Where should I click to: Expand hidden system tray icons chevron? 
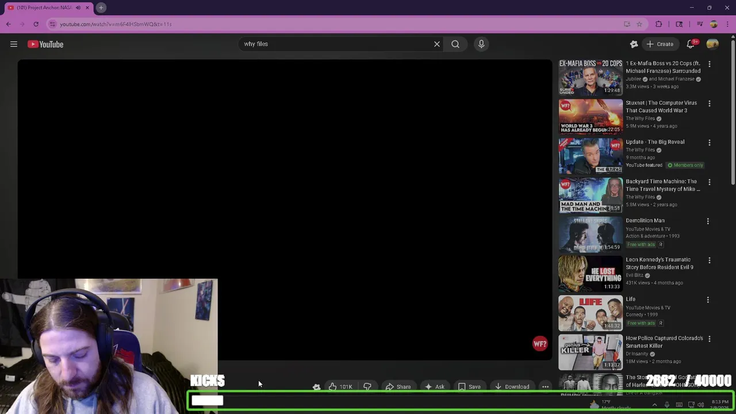(654, 405)
